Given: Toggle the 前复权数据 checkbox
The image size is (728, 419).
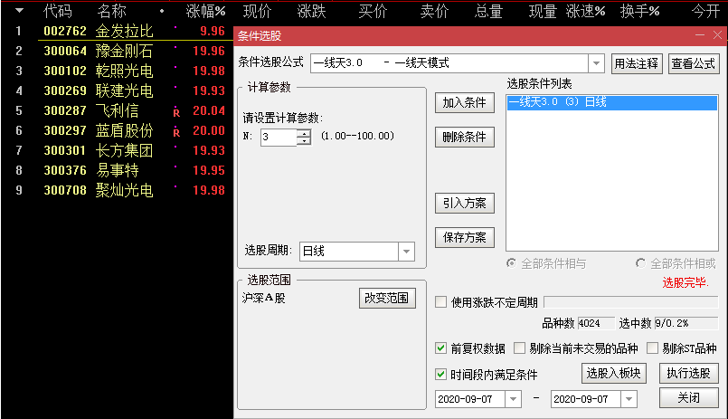Looking at the screenshot, I should click(x=441, y=348).
